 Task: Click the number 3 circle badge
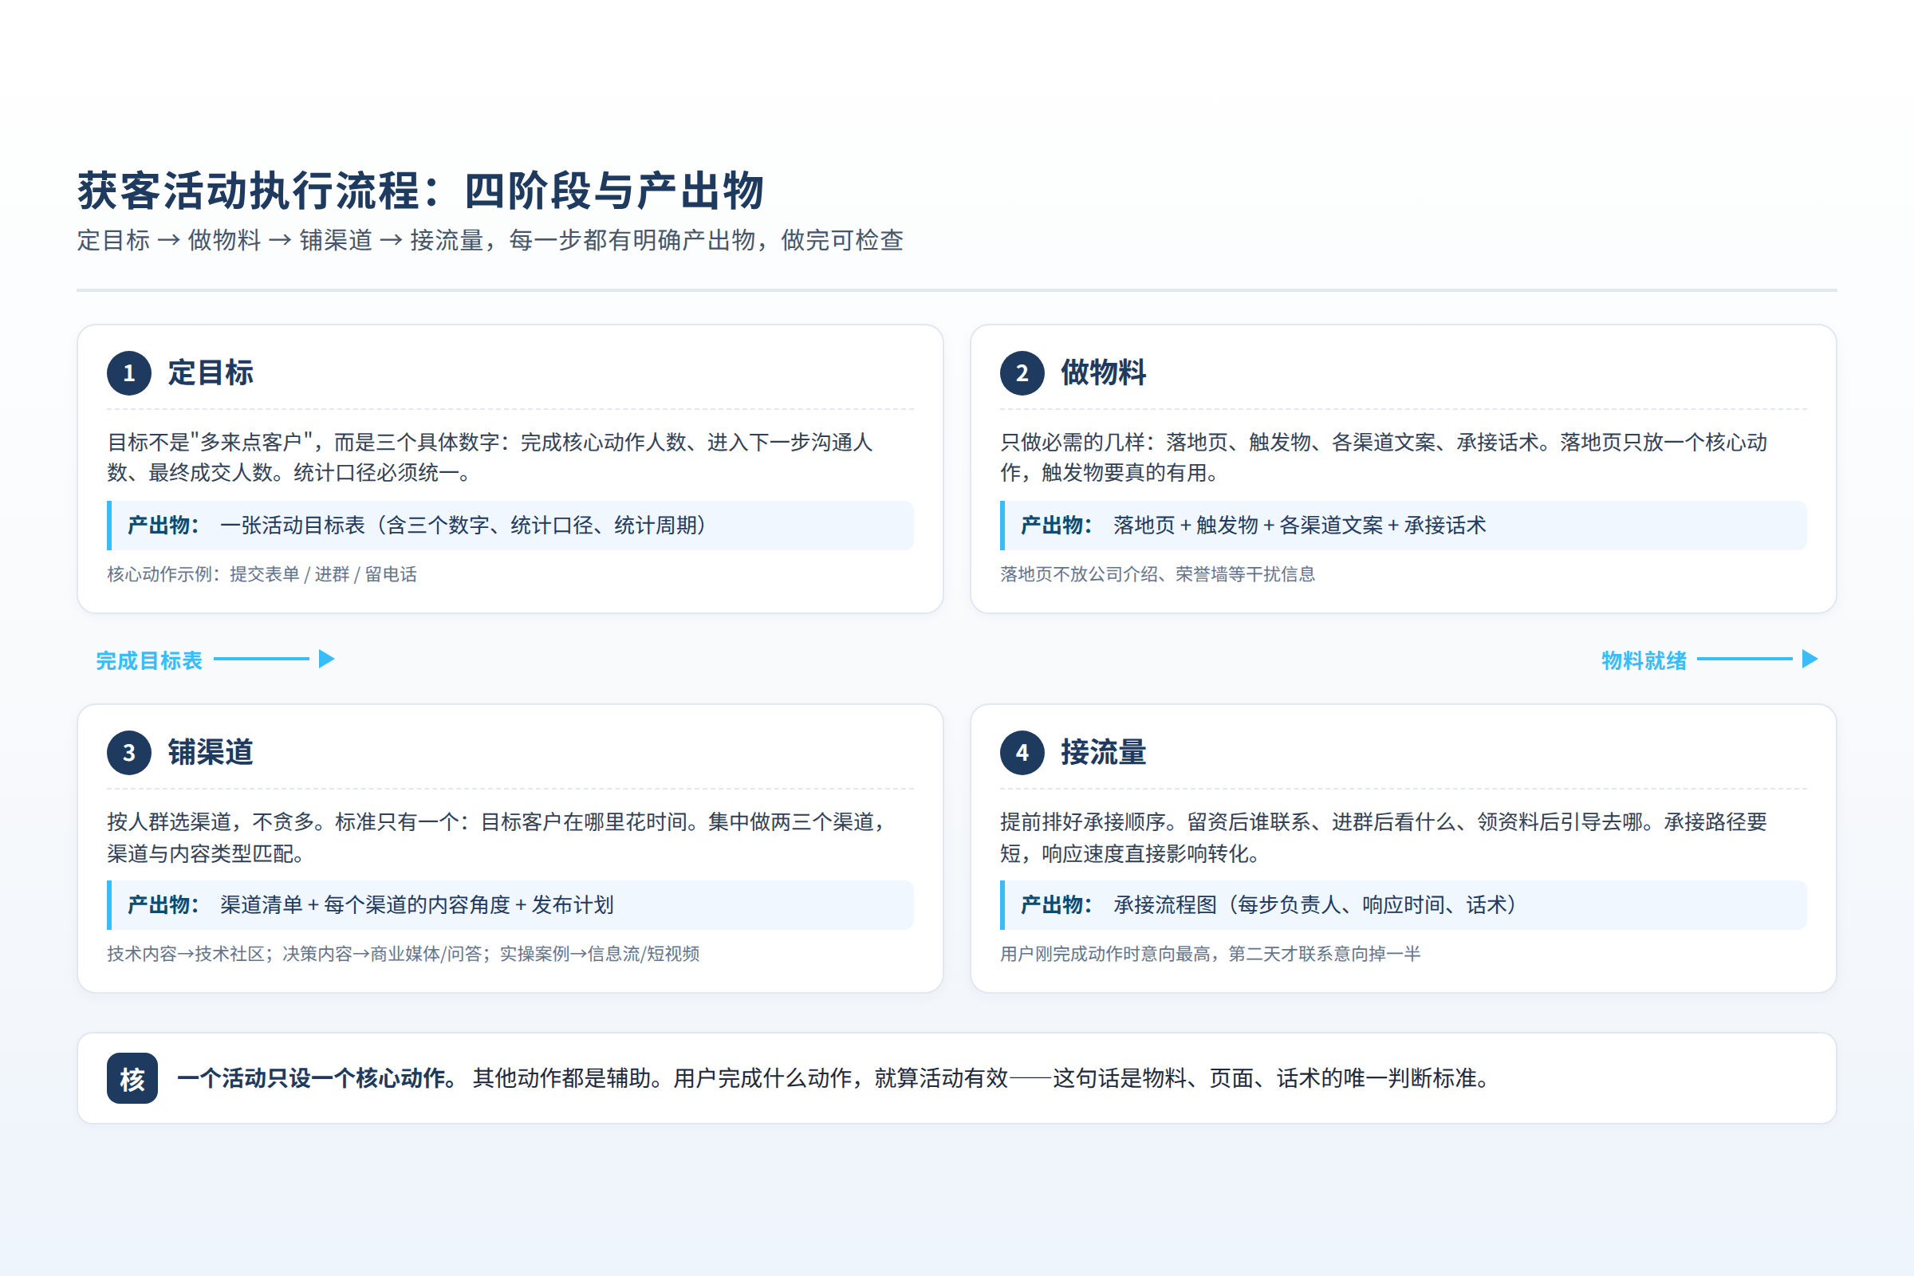(x=129, y=753)
